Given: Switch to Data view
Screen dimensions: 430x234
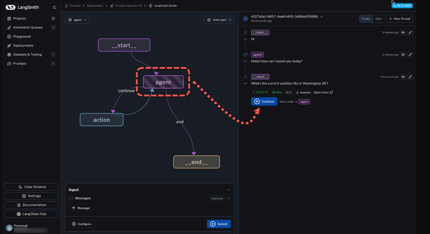Looking at the screenshot, I should pos(378,19).
